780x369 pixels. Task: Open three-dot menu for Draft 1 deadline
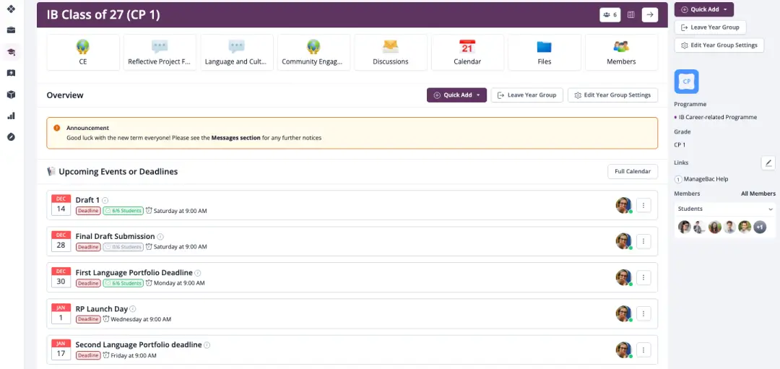tap(643, 205)
